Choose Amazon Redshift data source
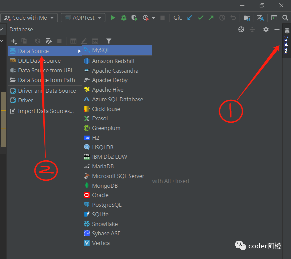Image resolution: width=291 pixels, height=259 pixels. point(117,61)
